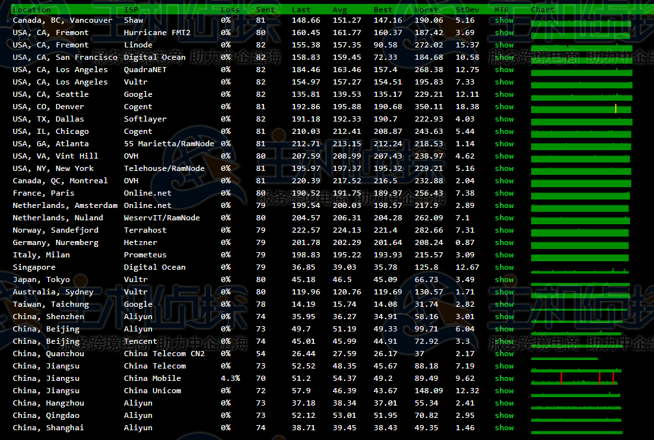
Task: Click the Location column header
Action: click(x=31, y=10)
